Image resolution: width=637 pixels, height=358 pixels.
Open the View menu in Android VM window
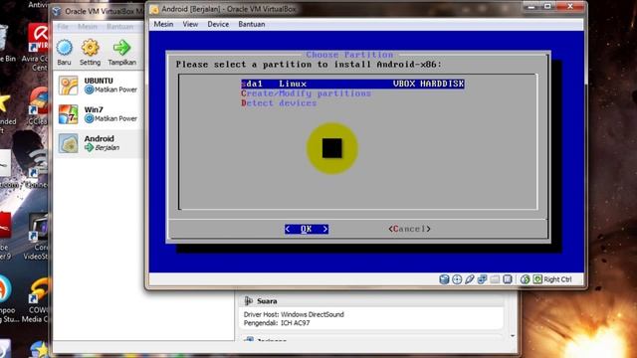(x=190, y=24)
